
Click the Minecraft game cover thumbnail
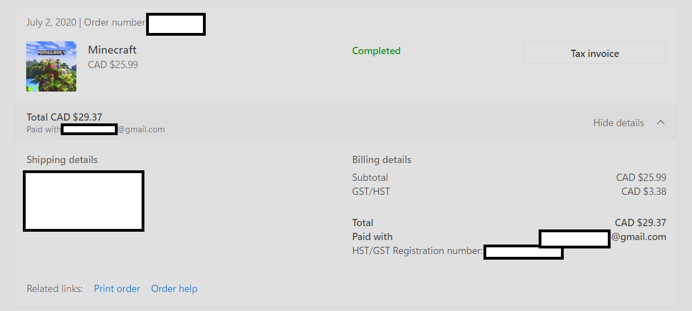click(x=51, y=66)
